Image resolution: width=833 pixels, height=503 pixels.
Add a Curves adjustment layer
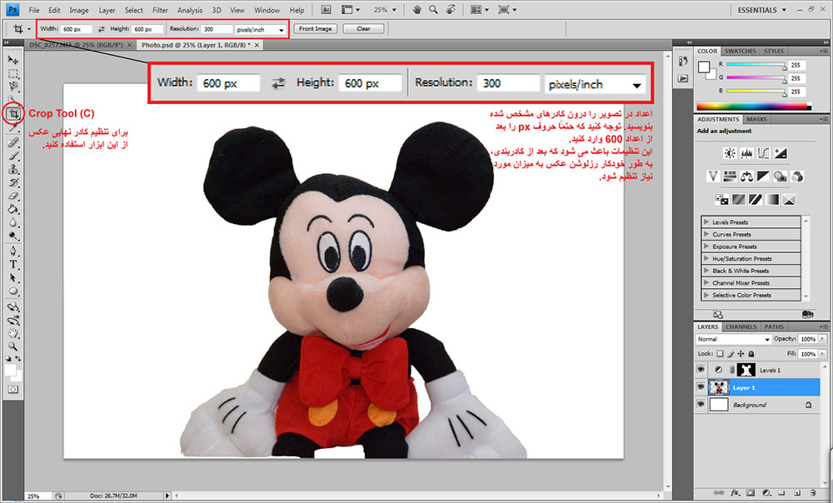(x=763, y=153)
